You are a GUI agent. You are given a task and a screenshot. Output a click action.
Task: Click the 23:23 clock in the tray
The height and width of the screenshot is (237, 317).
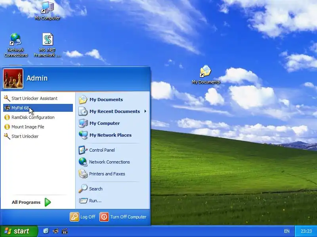tap(306, 231)
